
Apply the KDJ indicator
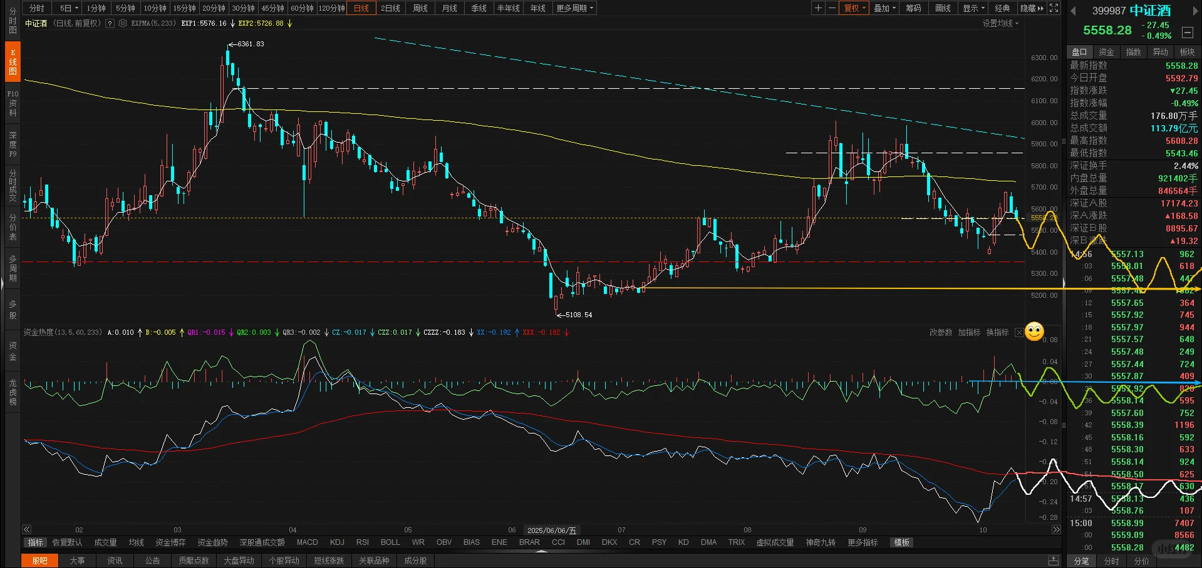[x=337, y=542]
